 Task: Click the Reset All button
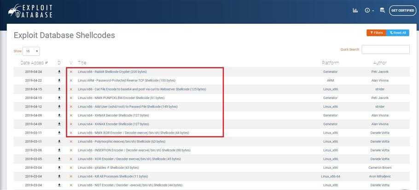click(398, 33)
